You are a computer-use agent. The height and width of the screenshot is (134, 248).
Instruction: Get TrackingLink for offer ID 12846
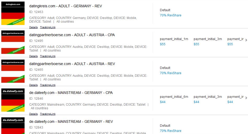[48, 114]
